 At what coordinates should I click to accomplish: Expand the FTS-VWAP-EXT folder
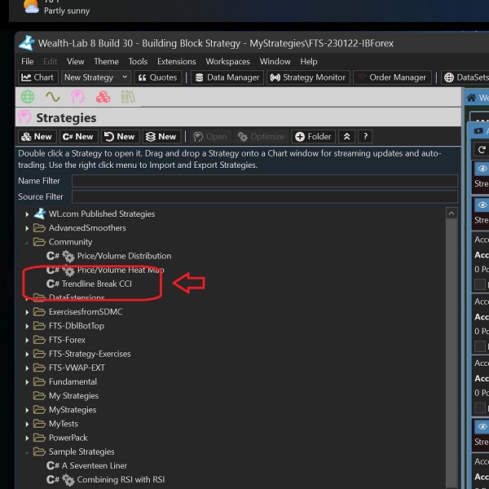point(27,368)
